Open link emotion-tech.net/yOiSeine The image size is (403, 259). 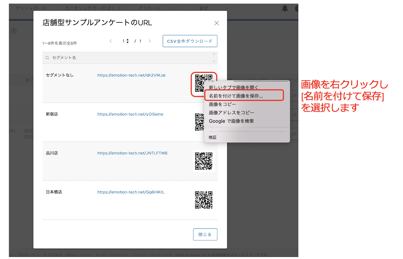(x=130, y=114)
